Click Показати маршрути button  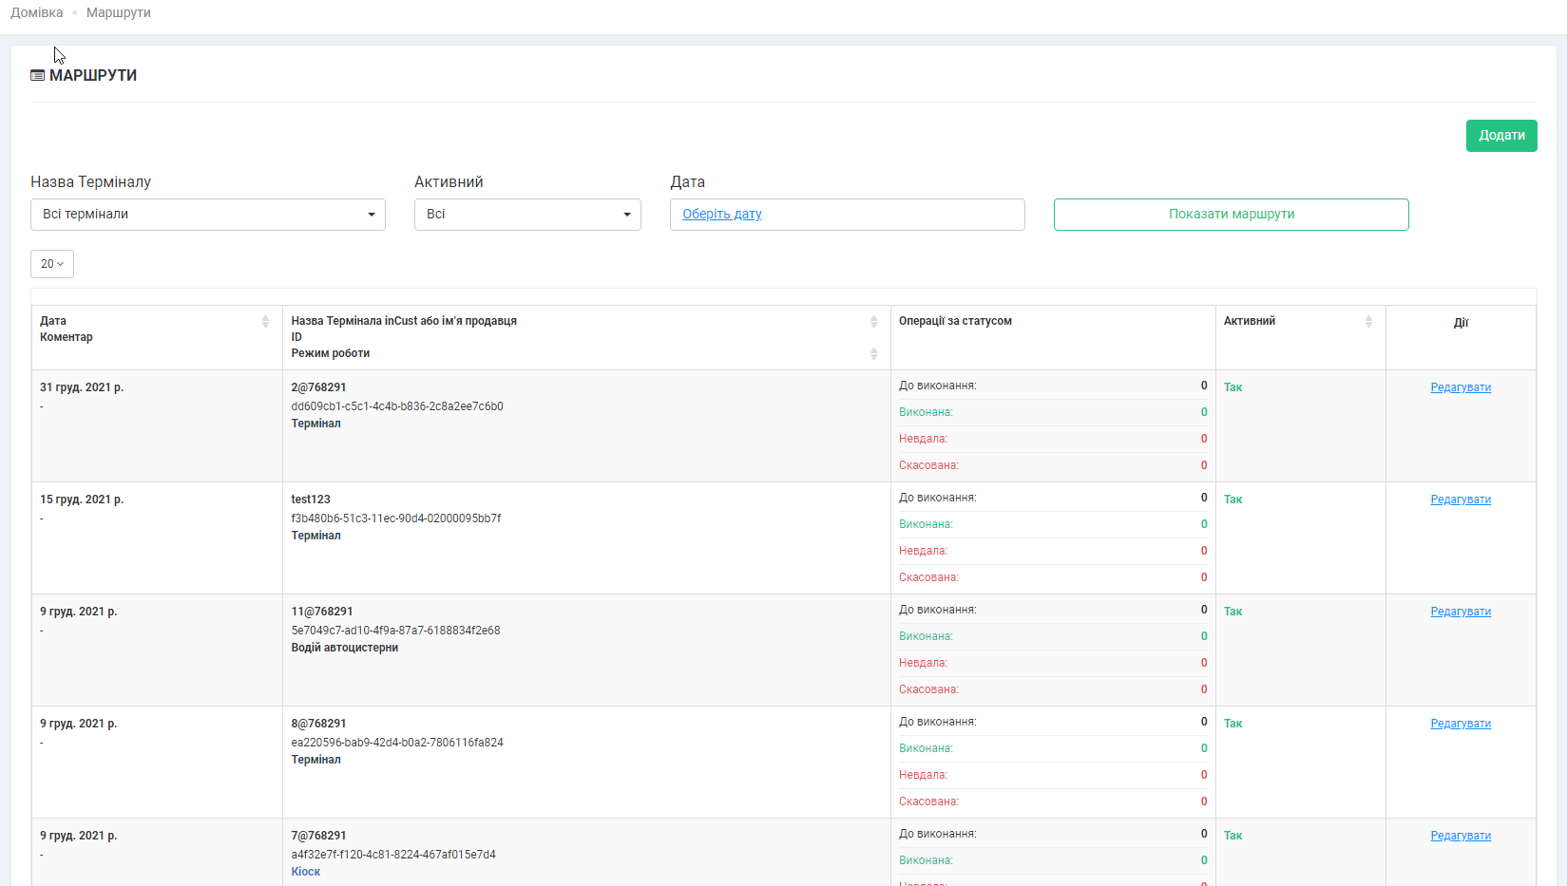[1231, 215]
